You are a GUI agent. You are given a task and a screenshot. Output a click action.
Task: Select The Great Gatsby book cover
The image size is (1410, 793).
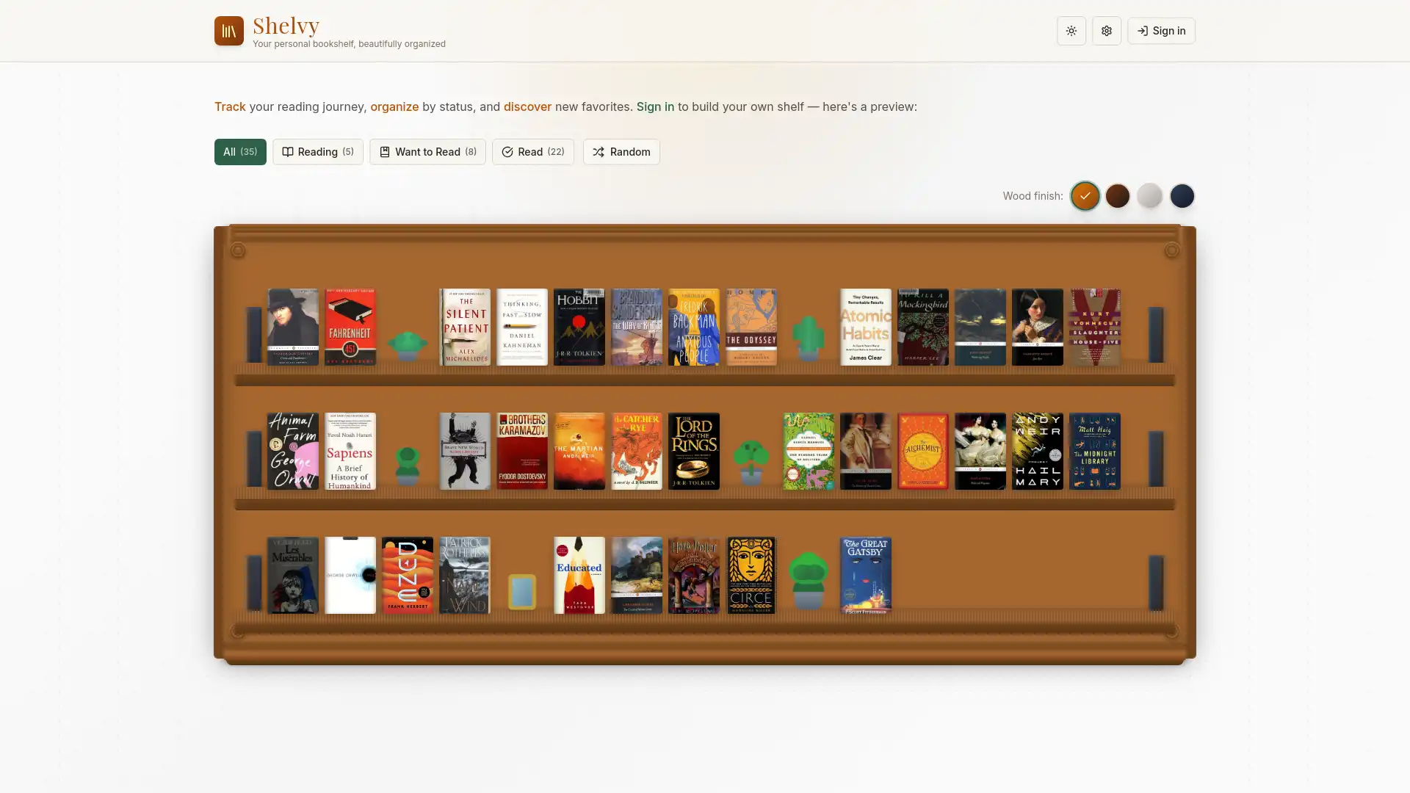click(x=865, y=575)
